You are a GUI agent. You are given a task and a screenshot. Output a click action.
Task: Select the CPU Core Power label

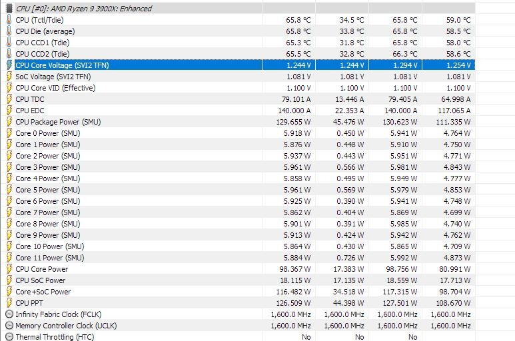42,269
